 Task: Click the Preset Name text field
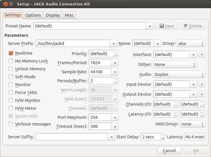point(90,26)
